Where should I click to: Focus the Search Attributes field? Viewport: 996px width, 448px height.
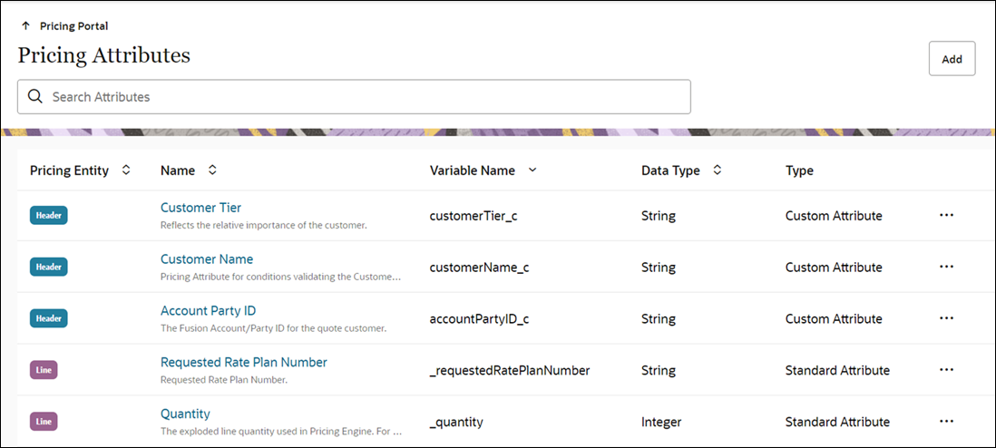point(354,97)
